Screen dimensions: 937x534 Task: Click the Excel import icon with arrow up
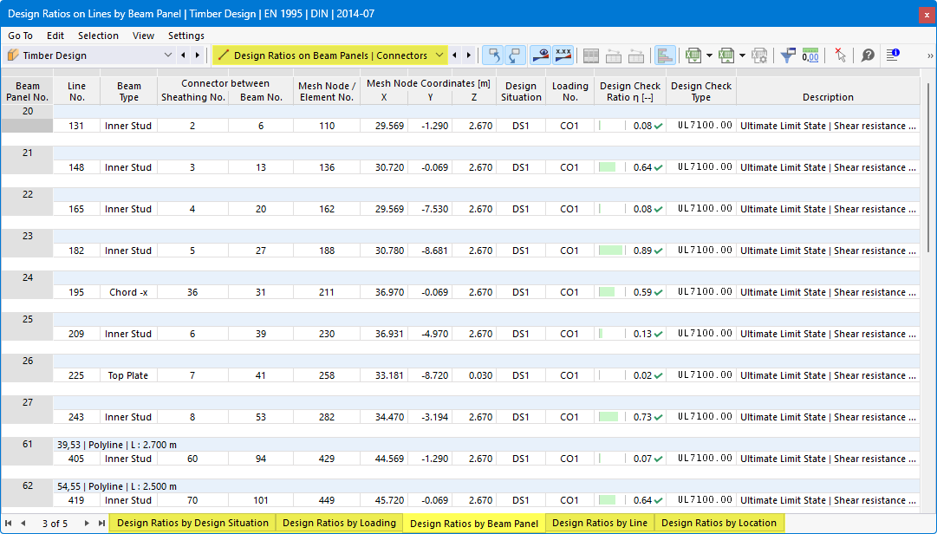click(726, 55)
